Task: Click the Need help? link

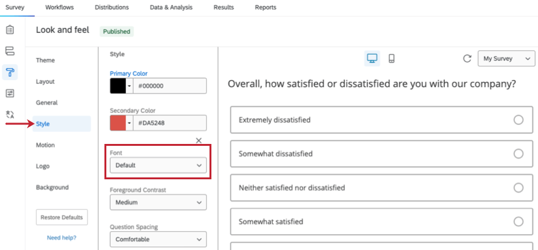Action: click(x=62, y=237)
